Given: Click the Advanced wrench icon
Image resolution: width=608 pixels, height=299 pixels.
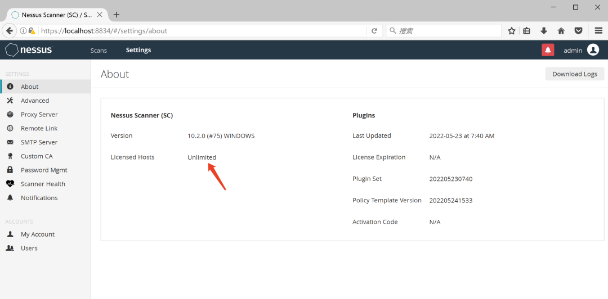Looking at the screenshot, I should coord(10,101).
